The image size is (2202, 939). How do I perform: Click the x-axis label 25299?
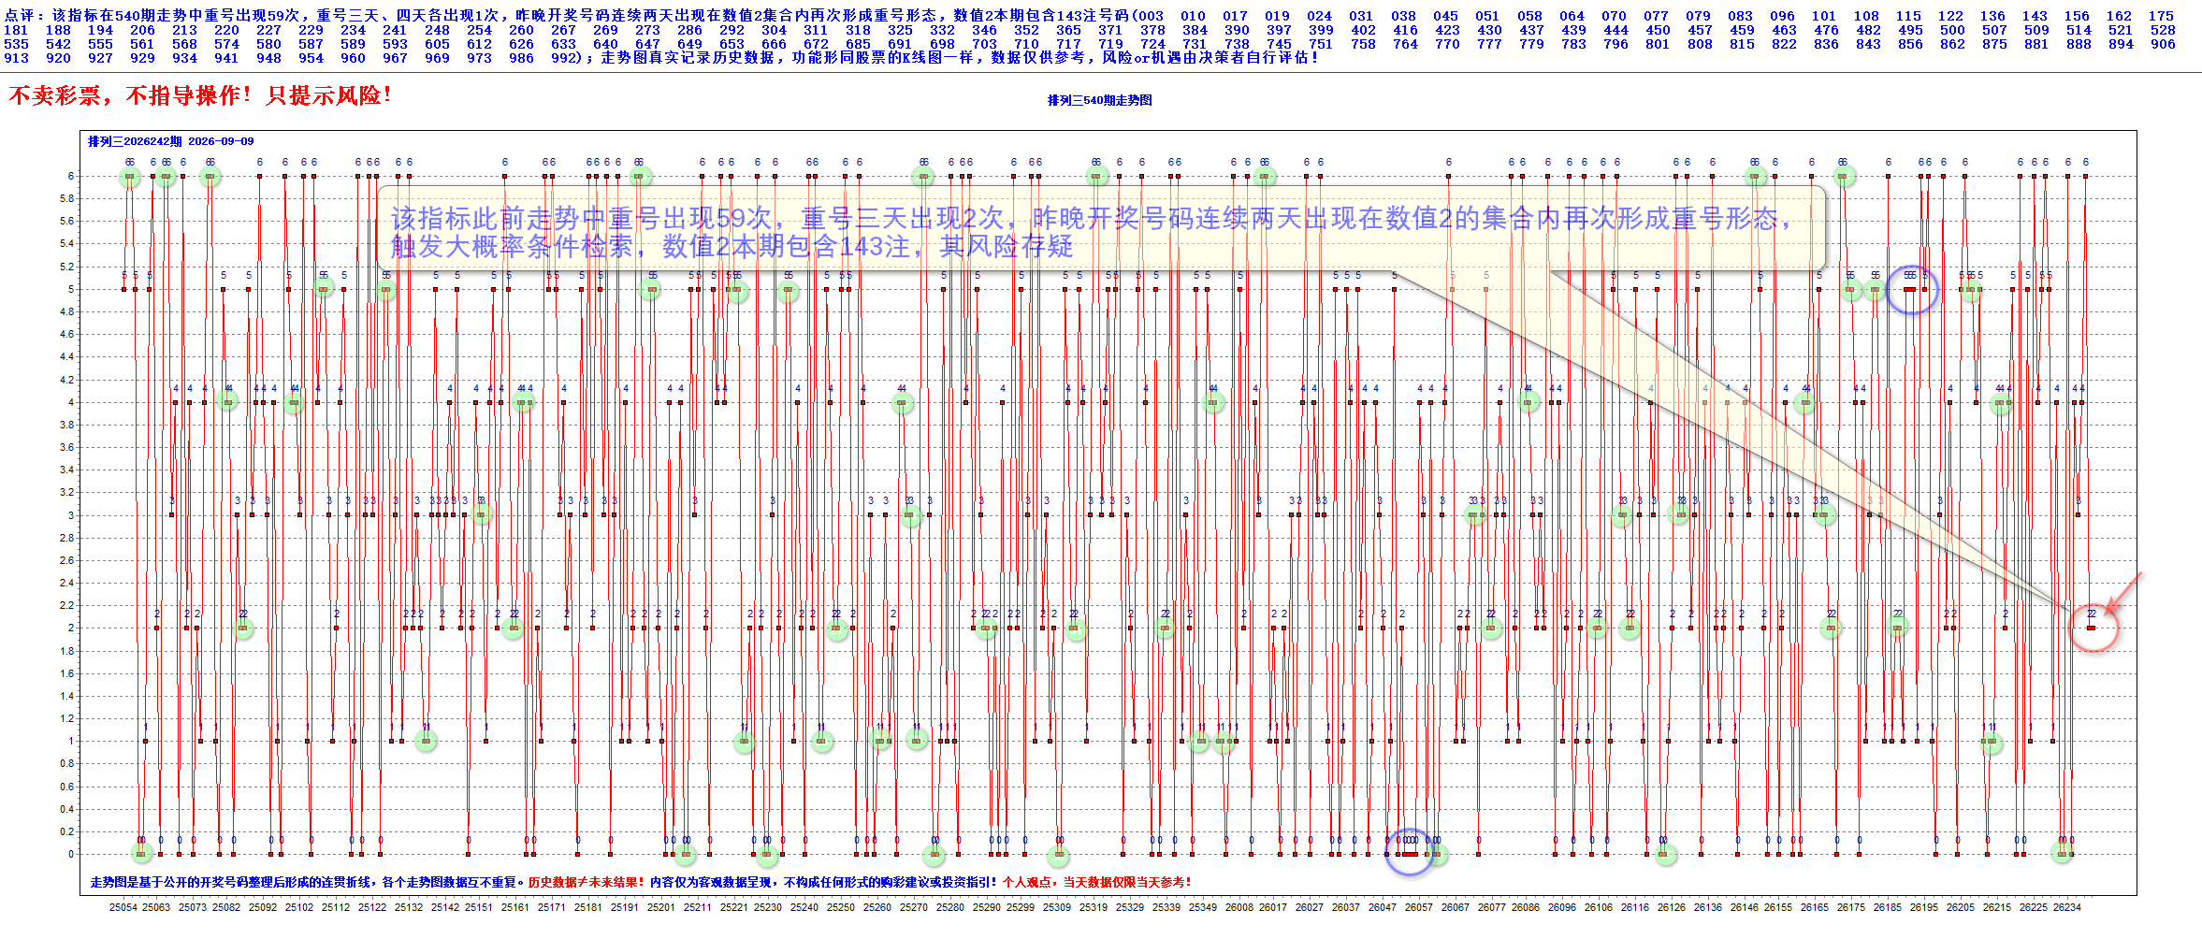coord(1021,907)
